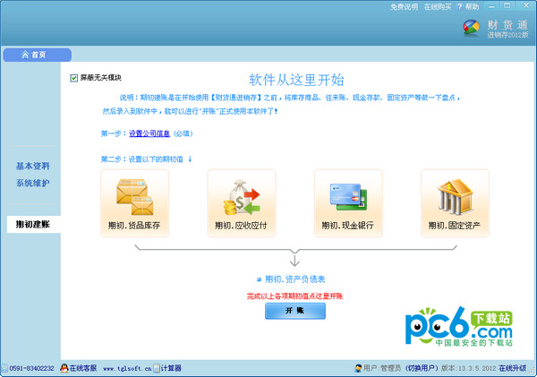Click the heading 软件从这里开始
The height and width of the screenshot is (377, 537).
pyautogui.click(x=296, y=80)
